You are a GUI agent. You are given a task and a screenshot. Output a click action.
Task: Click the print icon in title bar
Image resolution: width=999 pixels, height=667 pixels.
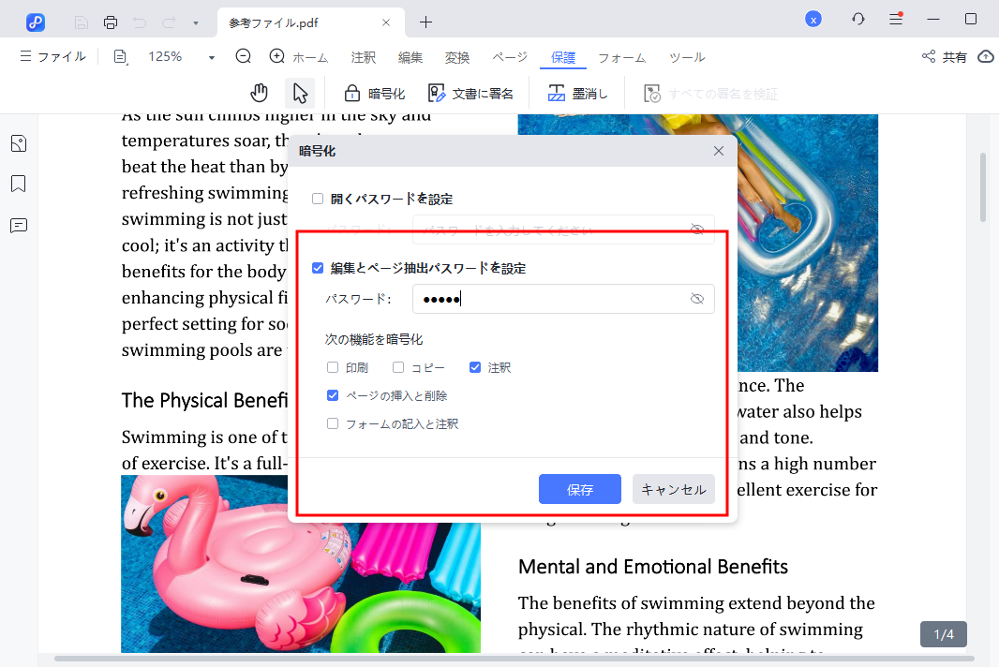pos(111,22)
